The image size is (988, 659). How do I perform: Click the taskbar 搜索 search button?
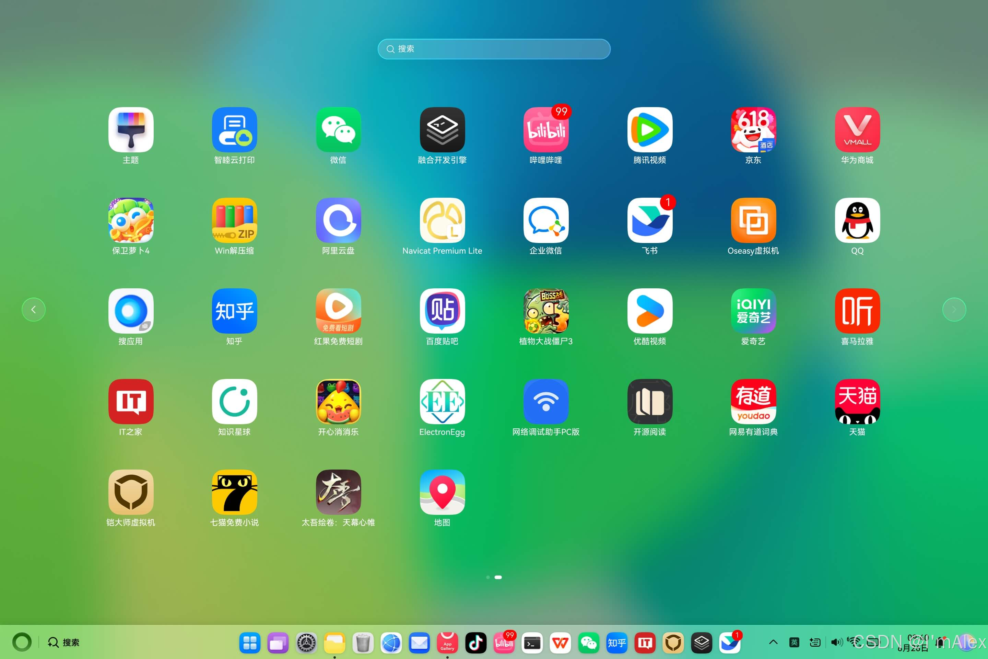click(x=63, y=642)
